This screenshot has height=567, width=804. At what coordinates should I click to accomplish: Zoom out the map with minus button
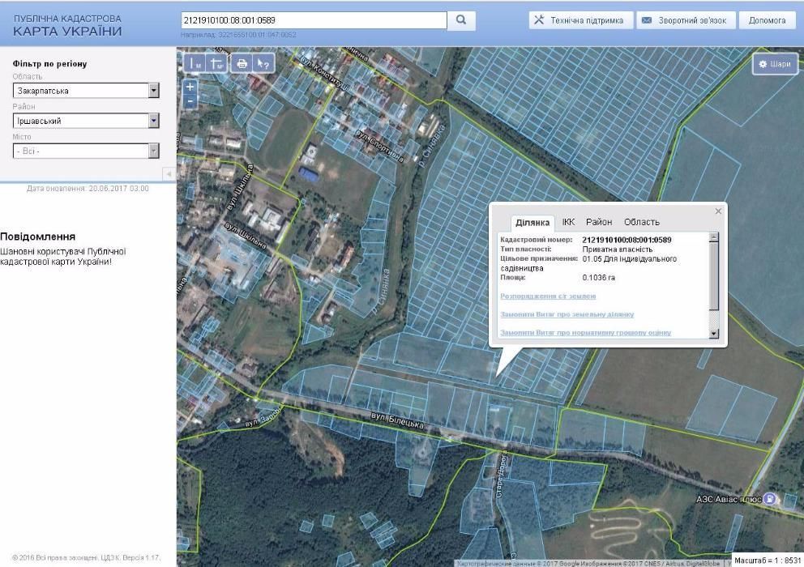point(190,101)
